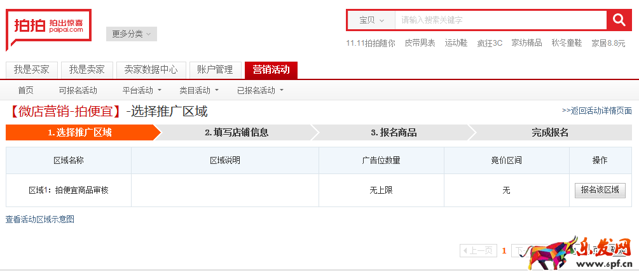Expand the 类目活动 menu

click(x=198, y=90)
